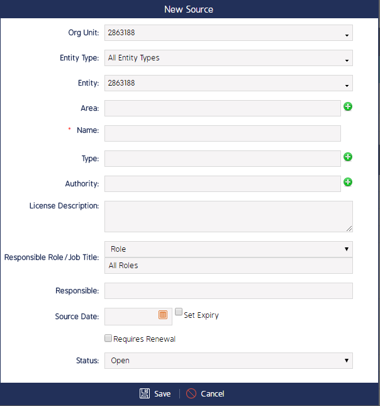
Task: Tick the Requires Renewal checkbox
Action: 108,338
